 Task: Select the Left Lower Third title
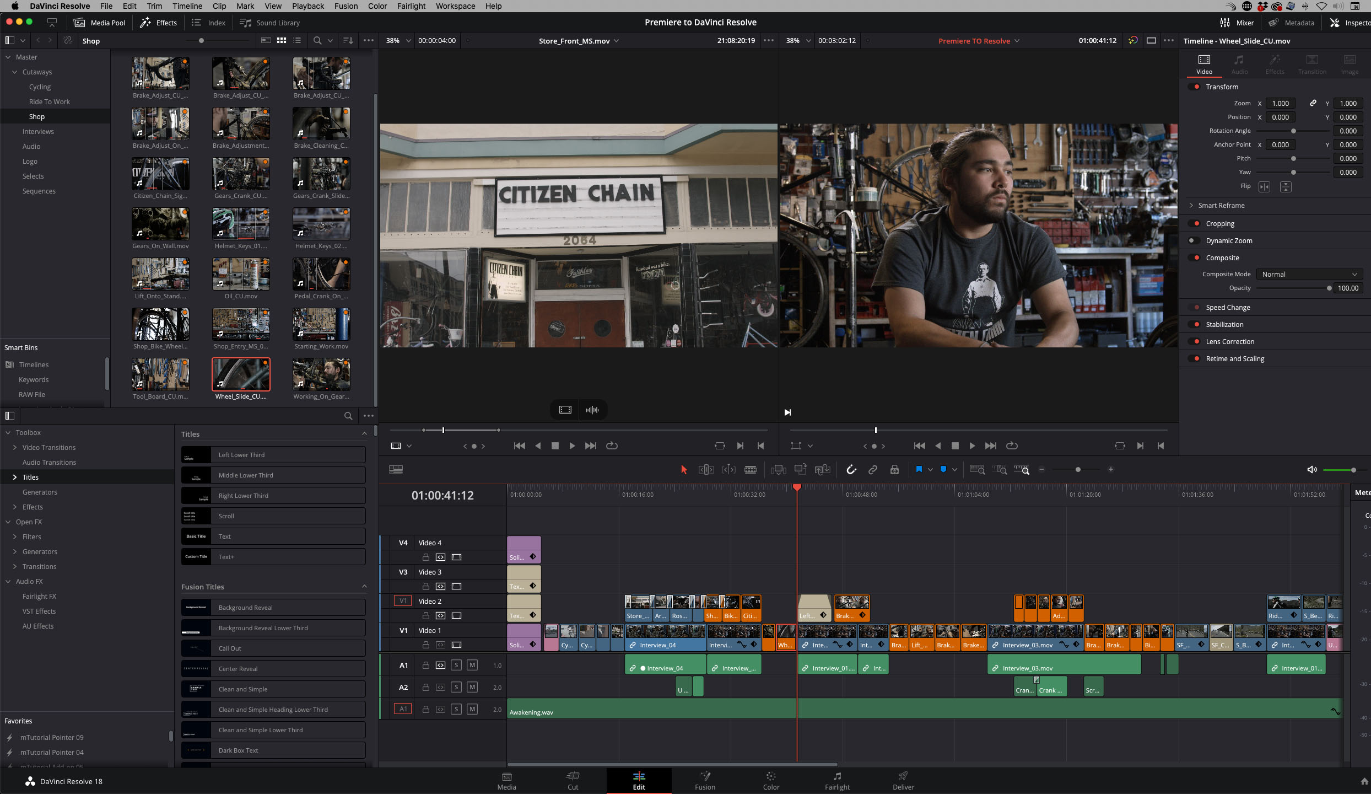point(273,454)
